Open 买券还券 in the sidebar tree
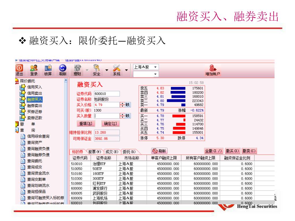The image size is (295, 221). pyautogui.click(x=35, y=112)
